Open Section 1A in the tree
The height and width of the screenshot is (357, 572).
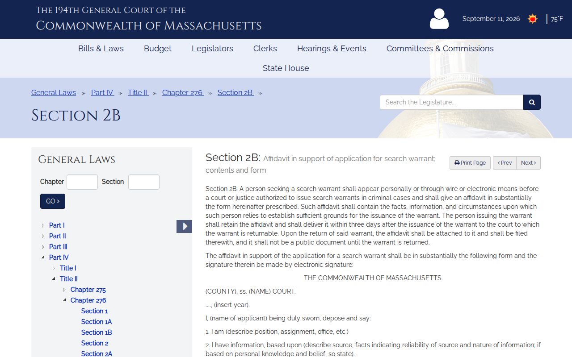click(x=97, y=322)
